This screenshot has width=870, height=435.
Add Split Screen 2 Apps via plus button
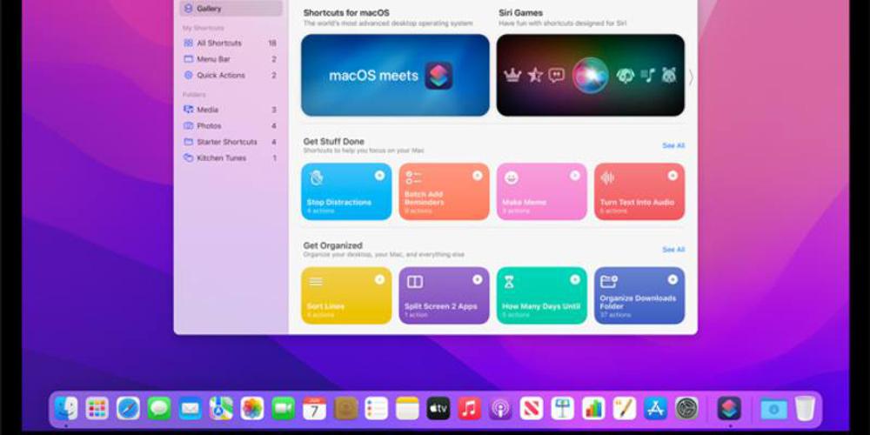[477, 279]
